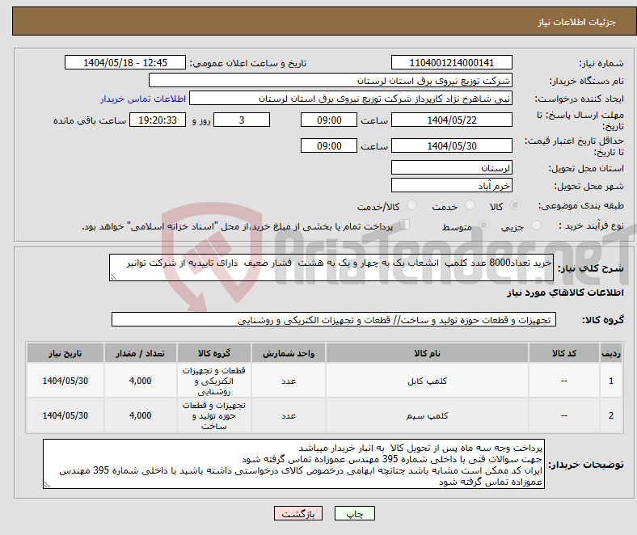Screen dimensions: 637x535
Task: Click unit عدد in کلمپ کابل row
Action: [289, 381]
